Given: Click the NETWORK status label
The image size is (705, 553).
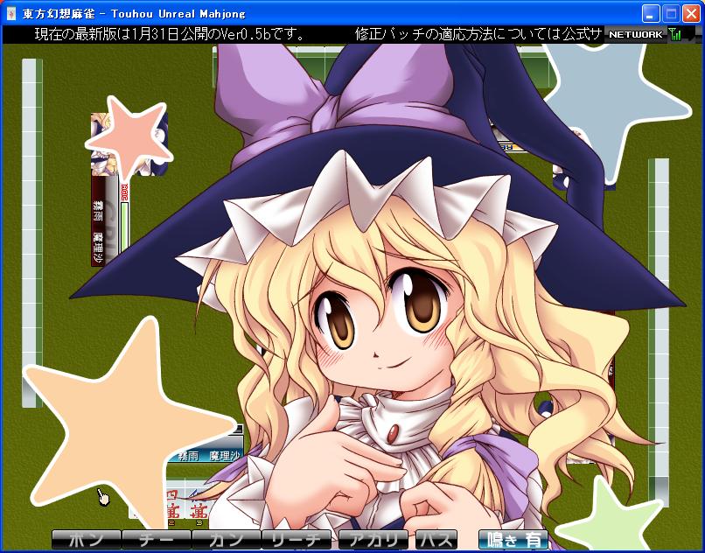Looking at the screenshot, I should (635, 34).
